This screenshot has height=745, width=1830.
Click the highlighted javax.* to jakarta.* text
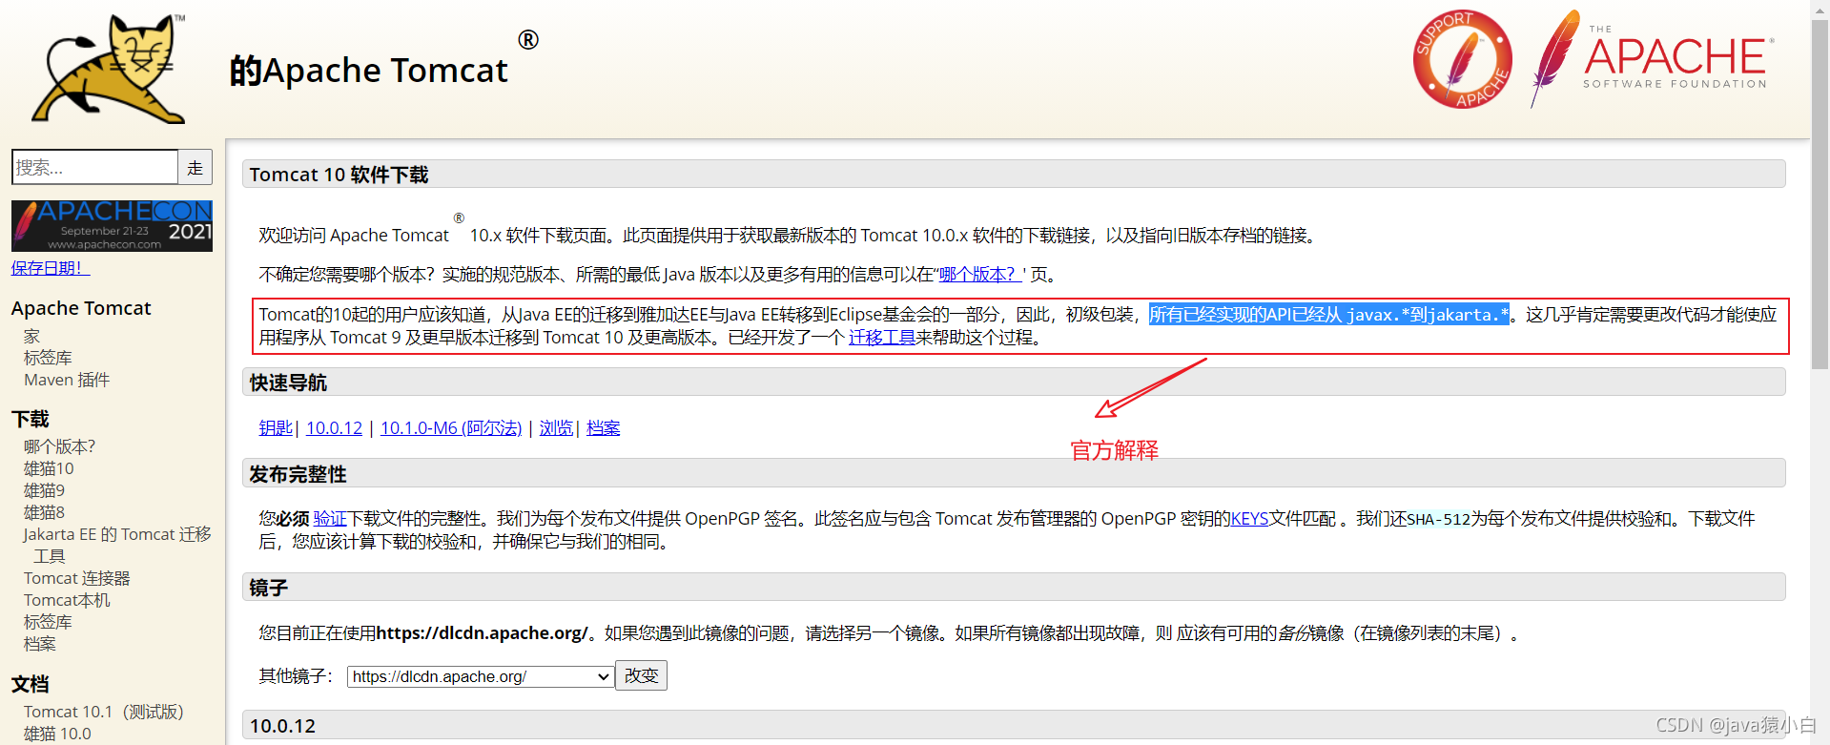pyautogui.click(x=1328, y=315)
